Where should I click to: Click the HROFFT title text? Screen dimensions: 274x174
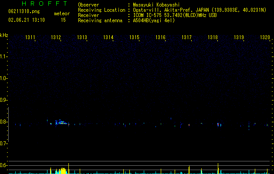(x=45, y=3)
